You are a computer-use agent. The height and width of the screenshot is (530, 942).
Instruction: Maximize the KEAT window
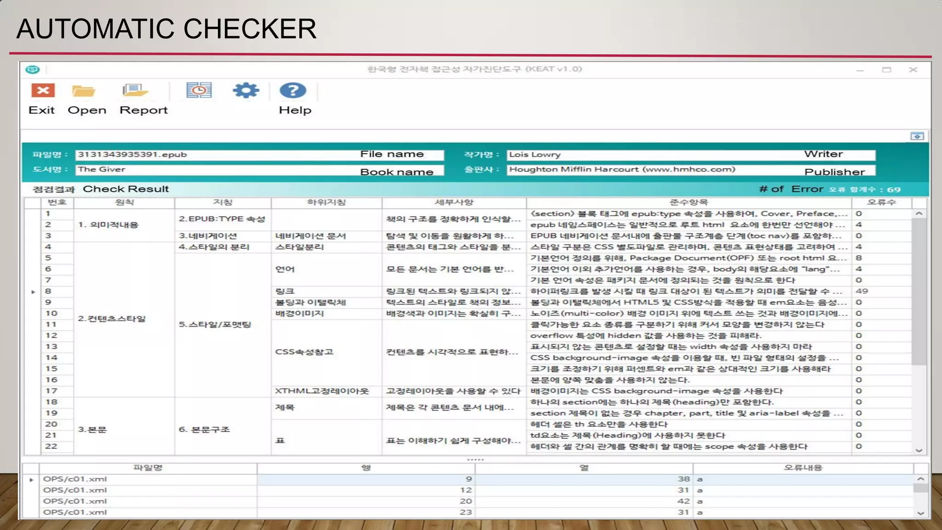pyautogui.click(x=886, y=70)
